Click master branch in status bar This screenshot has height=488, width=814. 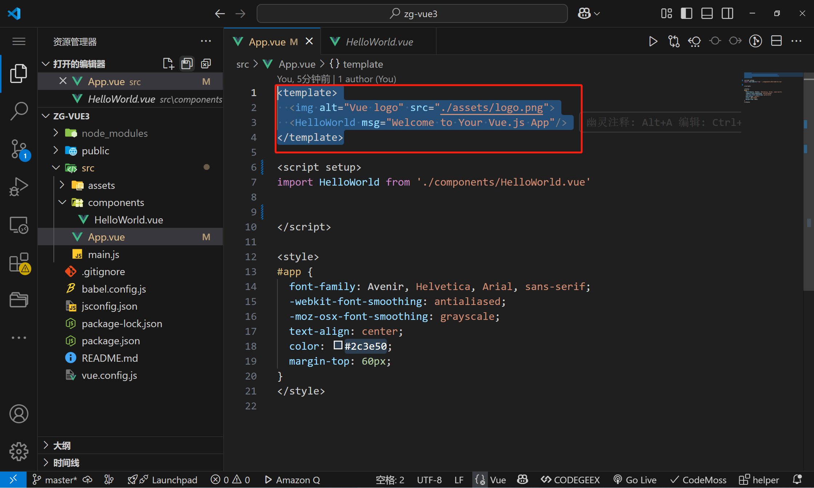(55, 480)
